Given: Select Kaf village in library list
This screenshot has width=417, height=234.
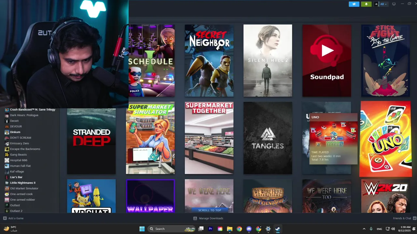Looking at the screenshot, I should click(17, 172).
